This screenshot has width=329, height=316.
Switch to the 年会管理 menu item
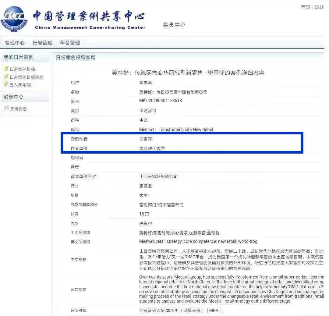point(70,43)
